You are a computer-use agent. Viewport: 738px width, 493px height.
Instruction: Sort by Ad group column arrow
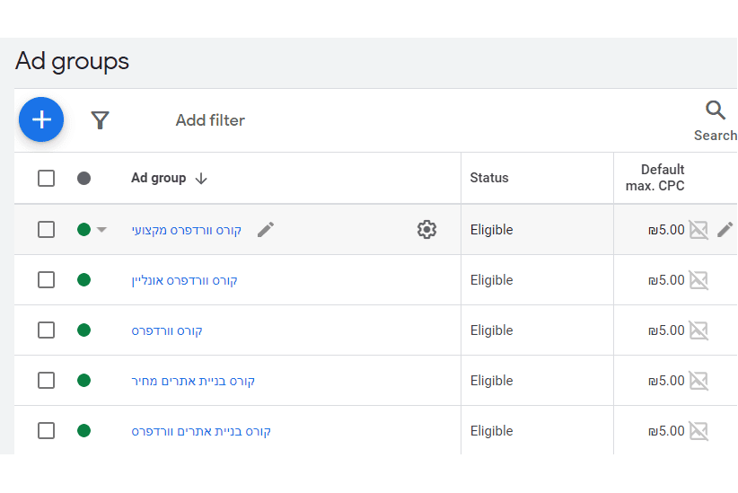(201, 179)
